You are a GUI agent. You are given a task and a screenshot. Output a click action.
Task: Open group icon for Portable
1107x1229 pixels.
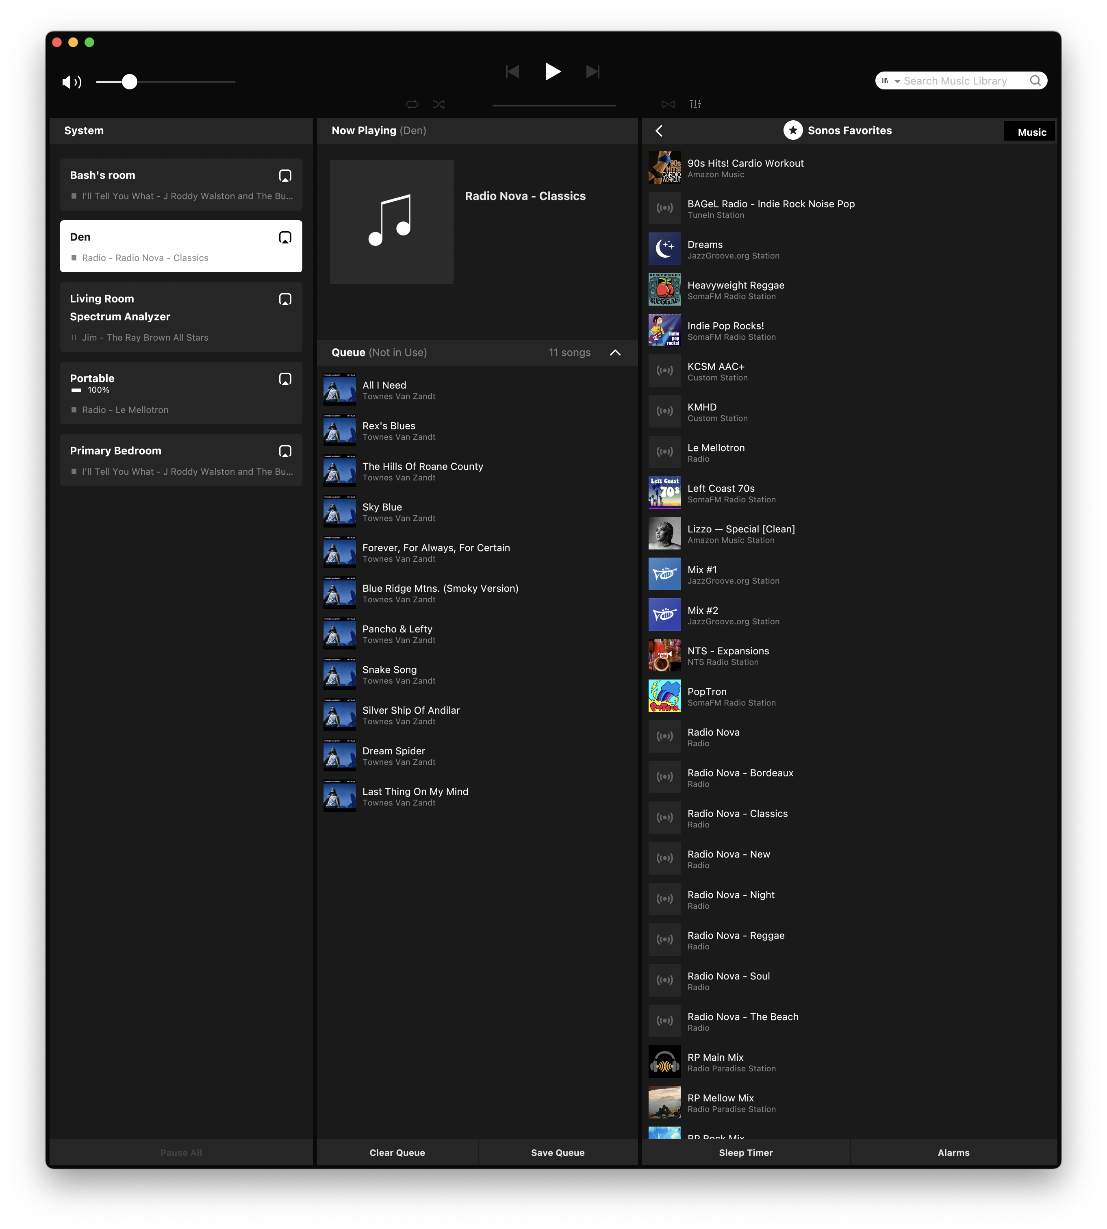pyautogui.click(x=284, y=379)
